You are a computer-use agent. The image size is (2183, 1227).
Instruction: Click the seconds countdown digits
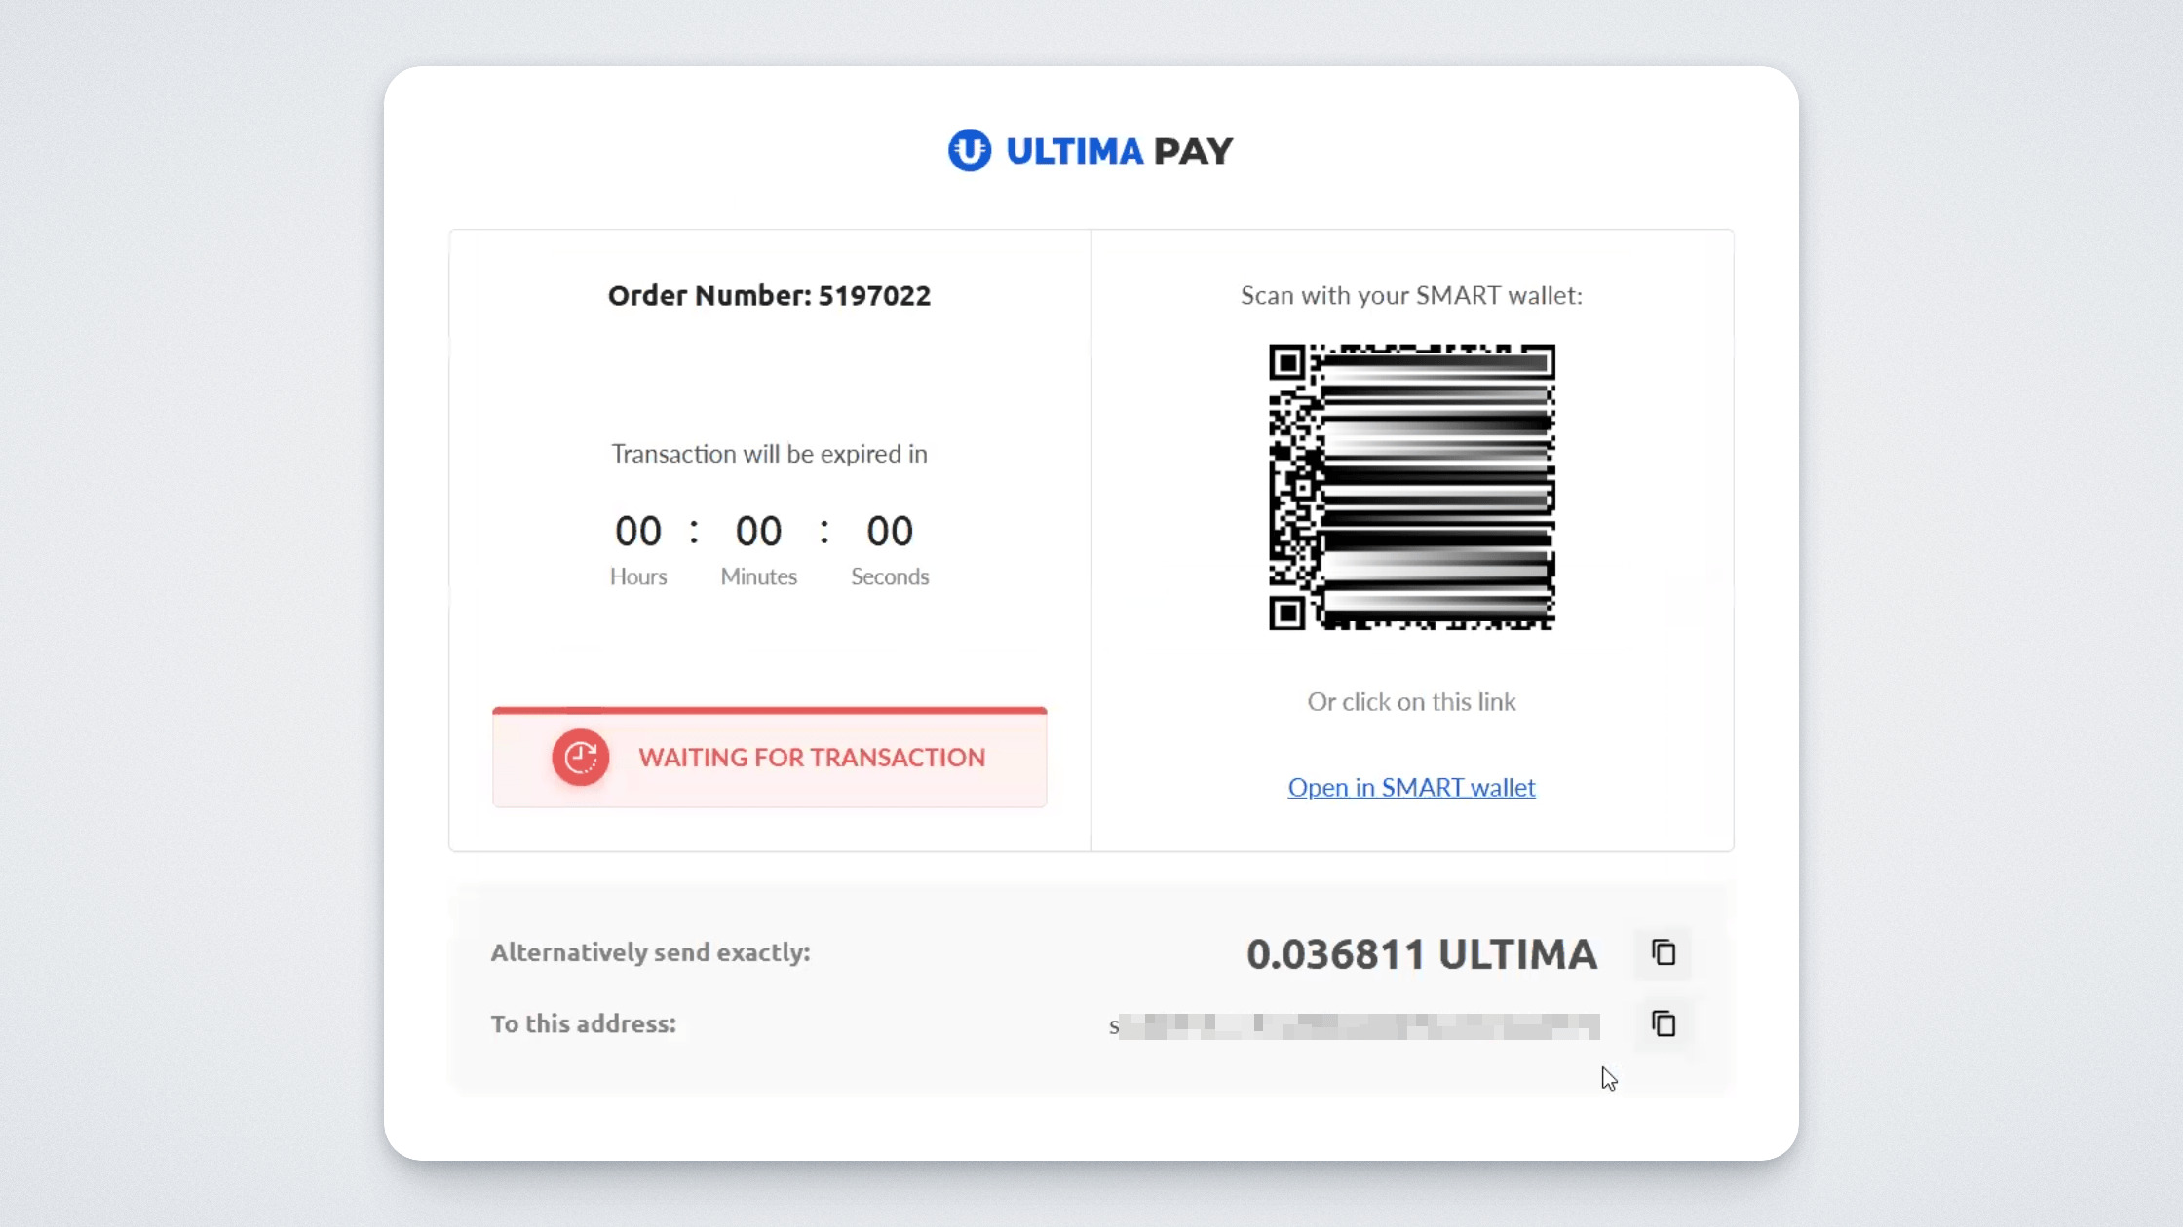(890, 532)
